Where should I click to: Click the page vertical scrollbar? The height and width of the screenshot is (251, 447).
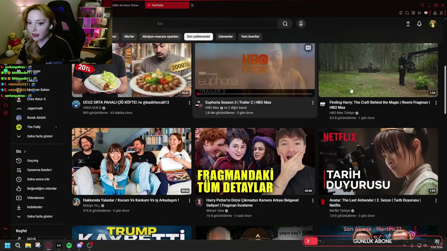[x=445, y=90]
